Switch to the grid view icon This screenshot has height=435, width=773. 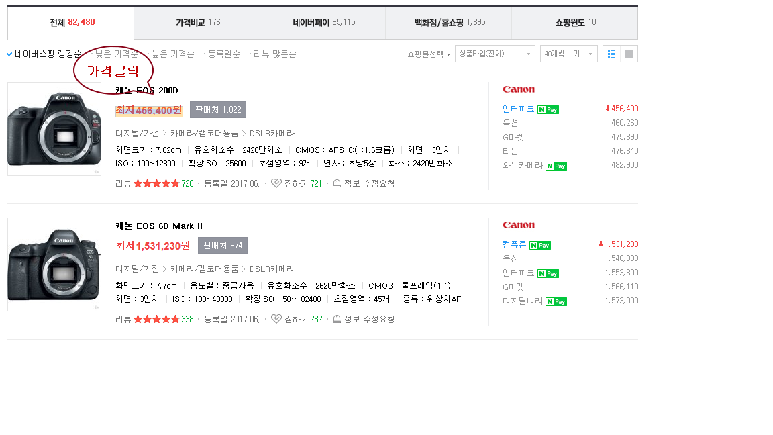pos(629,54)
